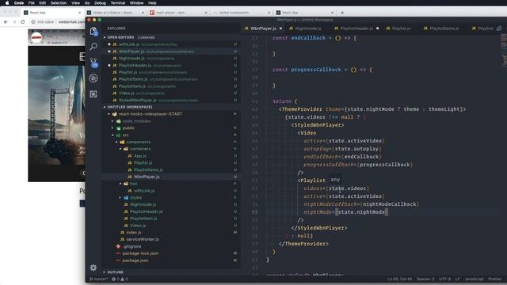The width and height of the screenshot is (507, 285).
Task: Open the Code application menu
Action: tap(19, 3)
